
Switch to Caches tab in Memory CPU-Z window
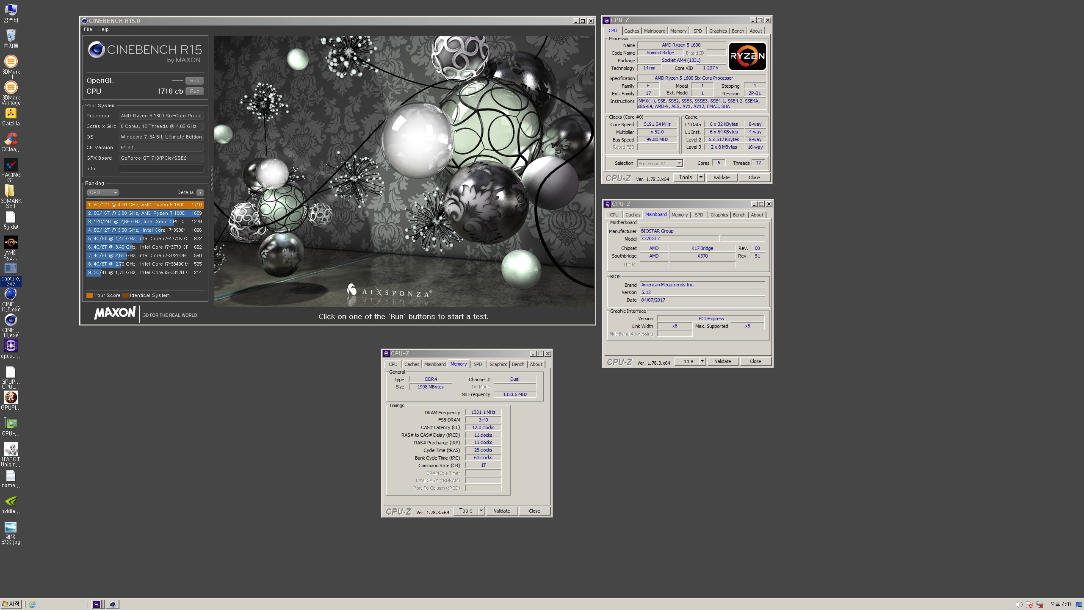tap(412, 364)
